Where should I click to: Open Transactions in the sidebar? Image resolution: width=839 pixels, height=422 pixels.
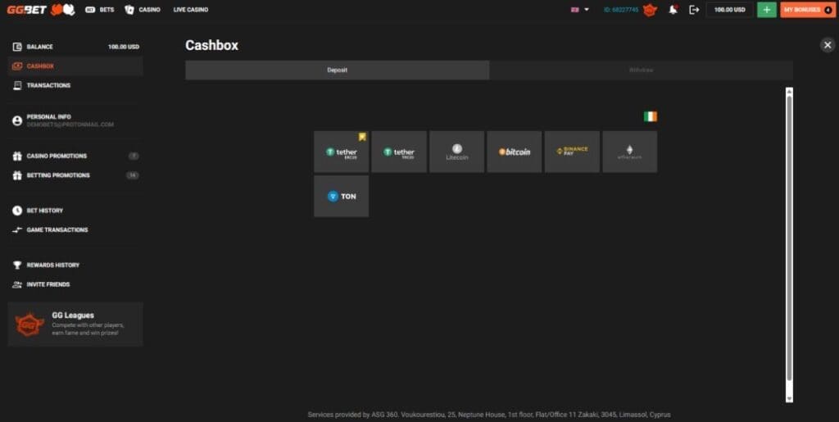48,85
